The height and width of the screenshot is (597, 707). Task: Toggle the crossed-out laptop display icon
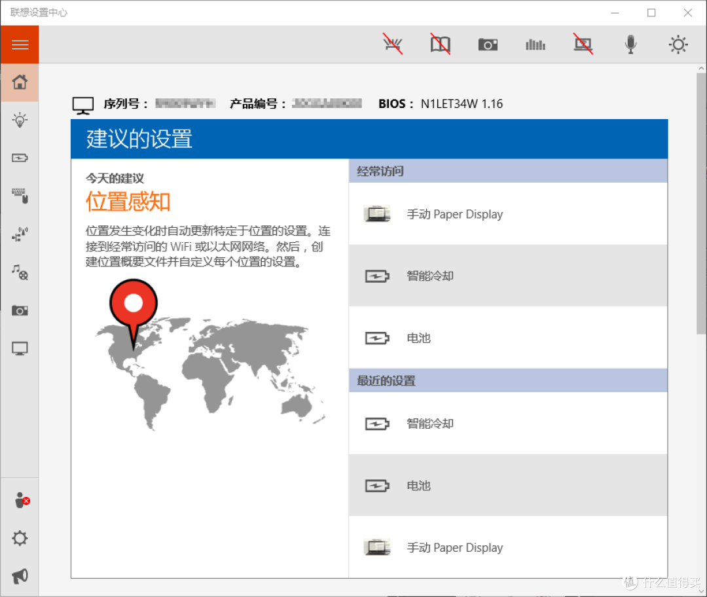[583, 45]
